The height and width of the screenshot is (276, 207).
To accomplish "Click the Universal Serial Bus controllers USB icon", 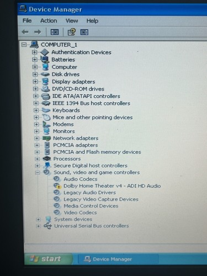I will [47, 226].
